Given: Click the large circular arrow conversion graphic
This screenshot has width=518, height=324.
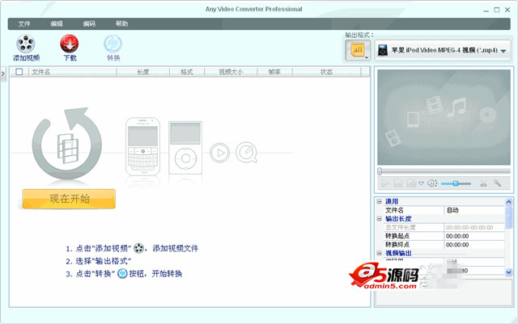Looking at the screenshot, I should tap(67, 144).
